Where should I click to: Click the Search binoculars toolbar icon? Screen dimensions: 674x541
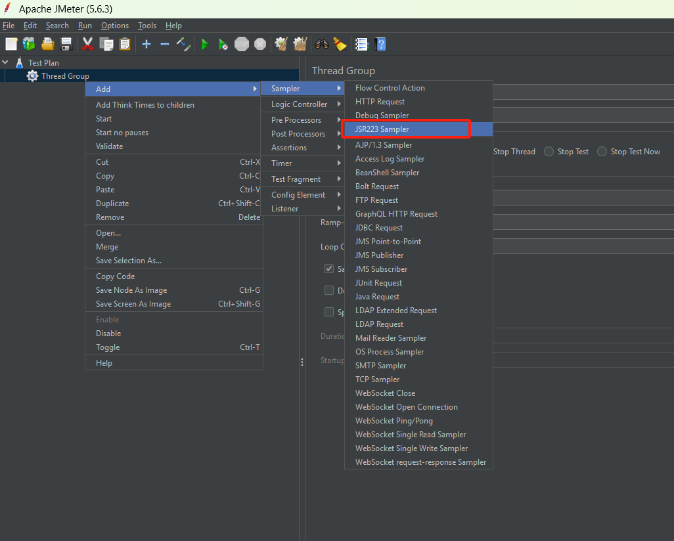point(321,44)
